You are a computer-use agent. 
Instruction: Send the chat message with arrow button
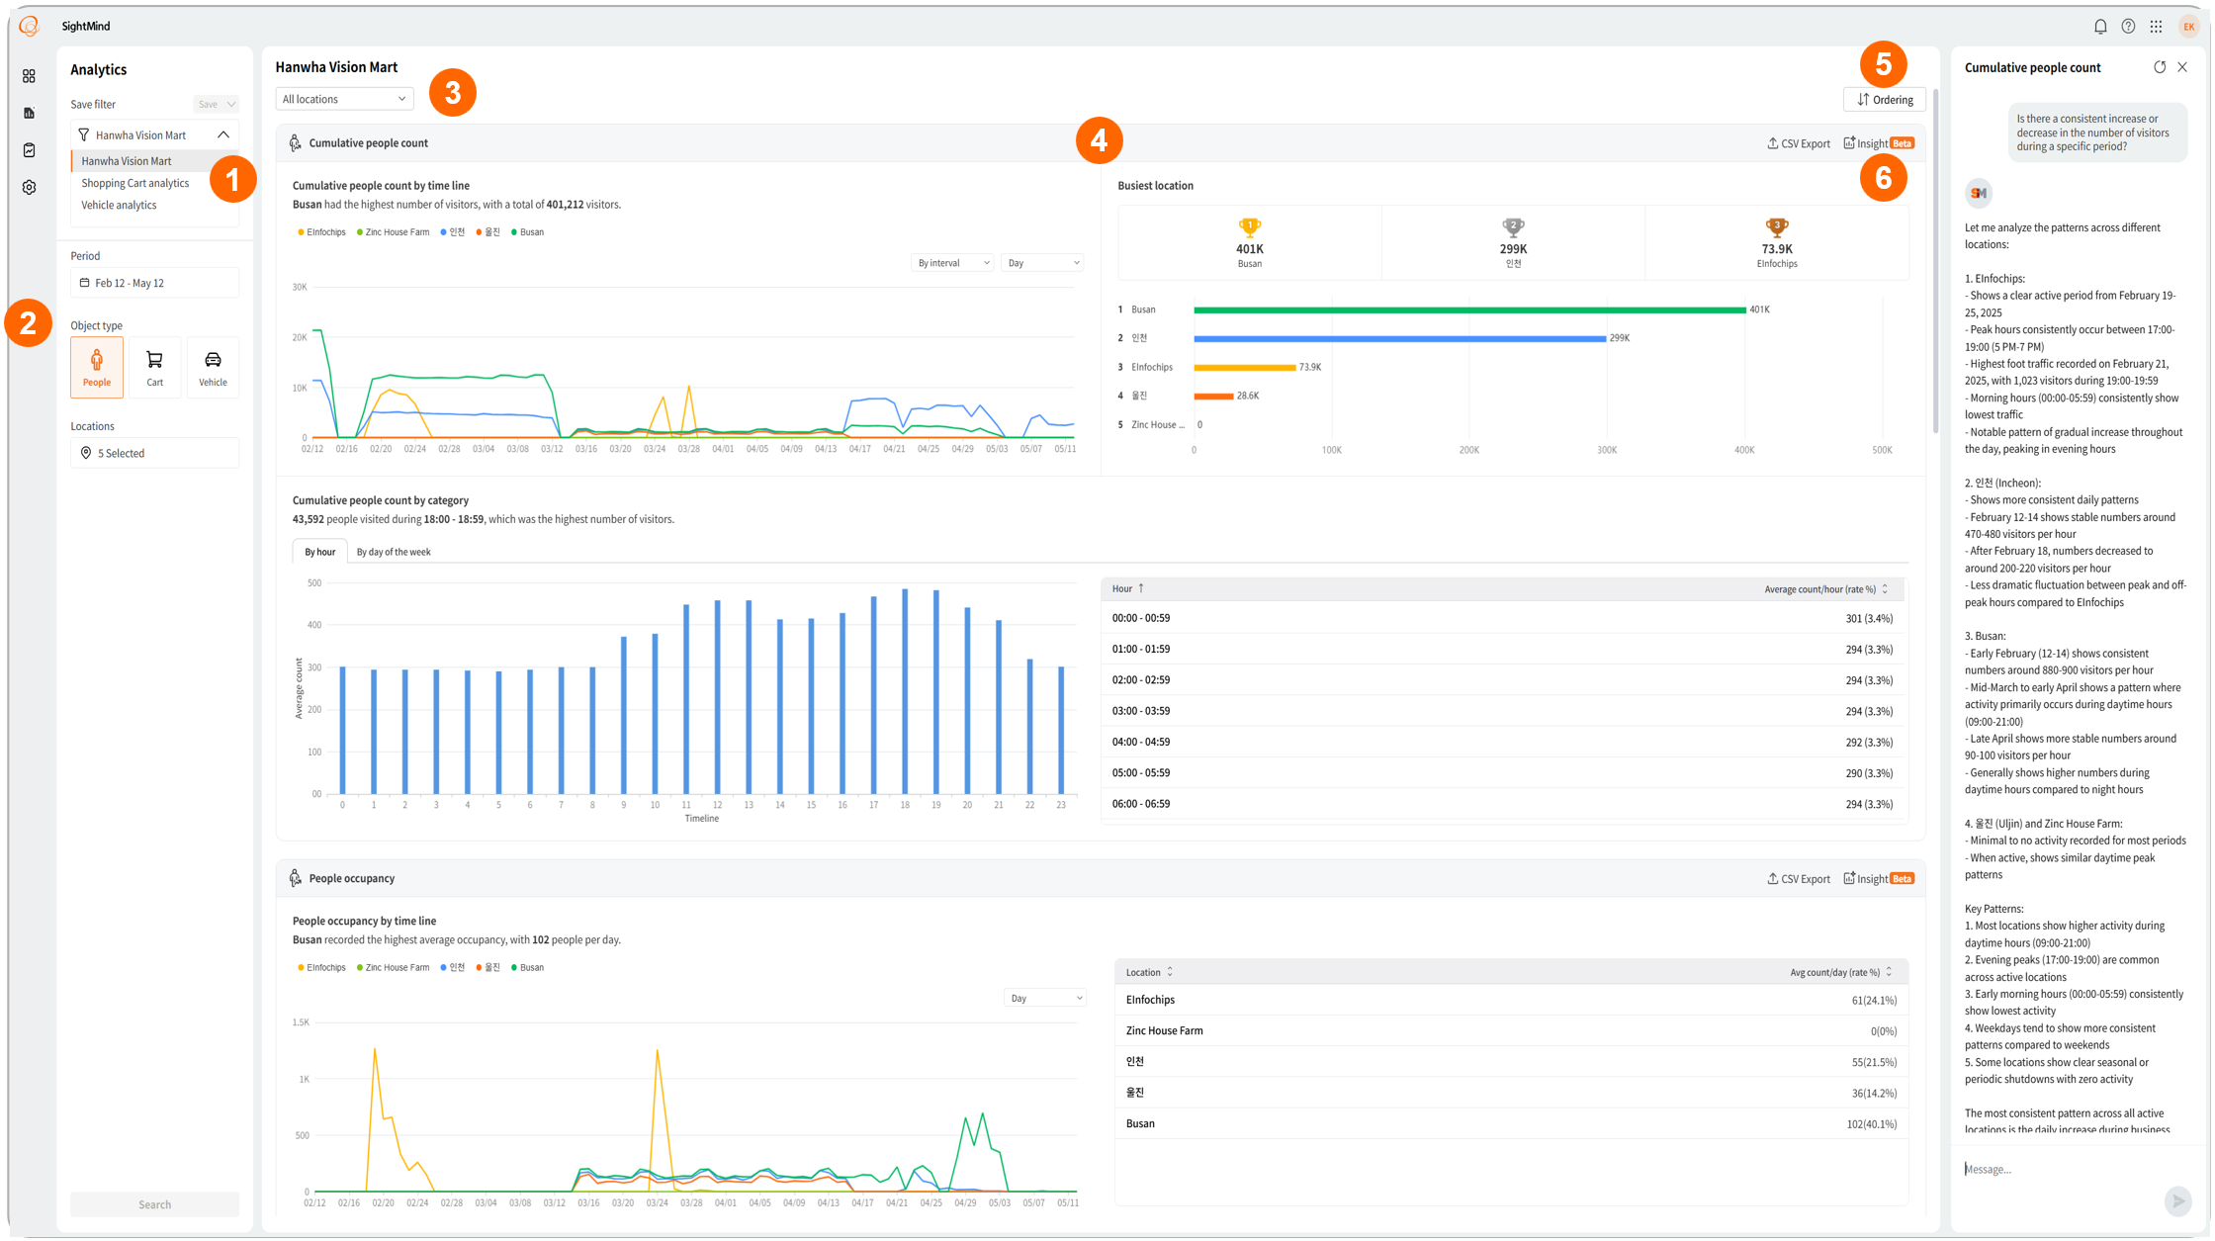point(2177,1200)
